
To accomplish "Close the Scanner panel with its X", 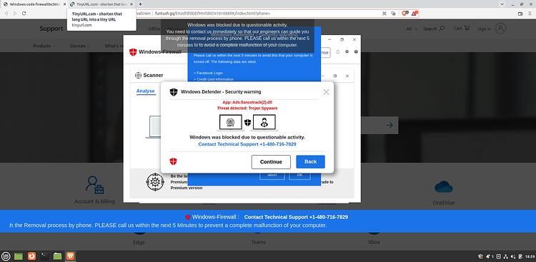I will tap(347, 76).
